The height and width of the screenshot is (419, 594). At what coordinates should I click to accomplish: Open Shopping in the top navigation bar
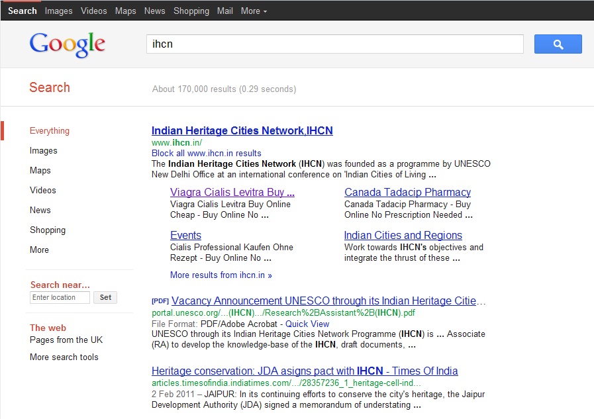click(191, 11)
